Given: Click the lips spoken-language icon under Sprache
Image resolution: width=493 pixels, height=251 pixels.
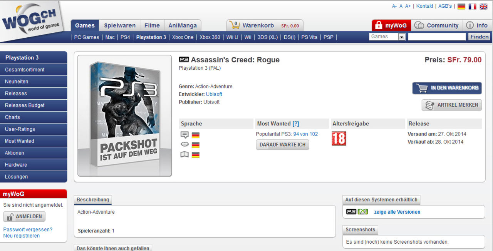Looking at the screenshot, I should [x=184, y=145].
